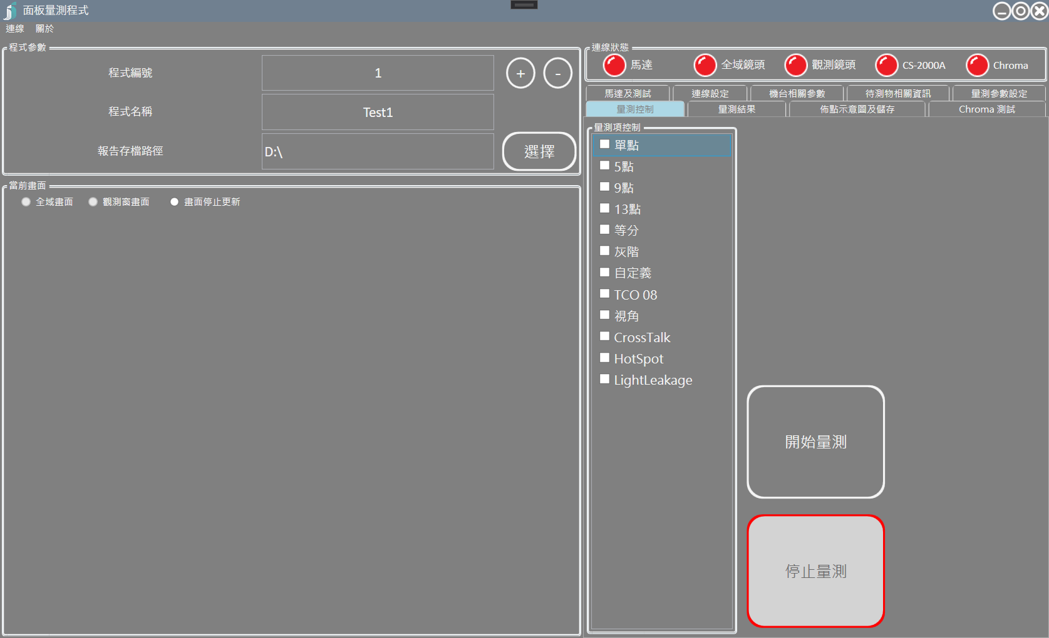Click the 程式名稱 field showing Test1
The image size is (1049, 638).
click(378, 113)
